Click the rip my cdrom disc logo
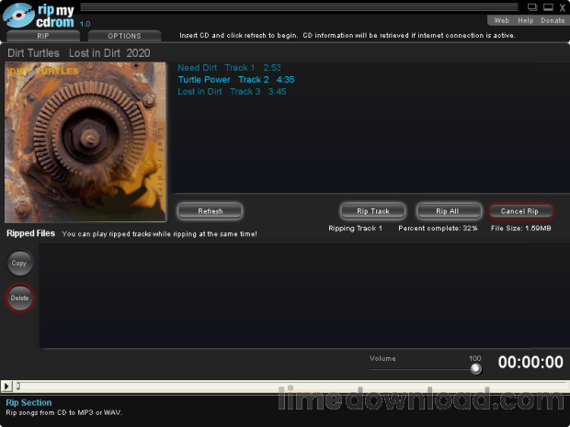The image size is (570, 427). [18, 16]
